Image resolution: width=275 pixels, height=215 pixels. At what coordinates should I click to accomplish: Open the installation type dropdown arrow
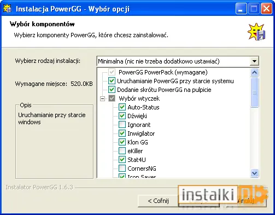[x=254, y=61]
